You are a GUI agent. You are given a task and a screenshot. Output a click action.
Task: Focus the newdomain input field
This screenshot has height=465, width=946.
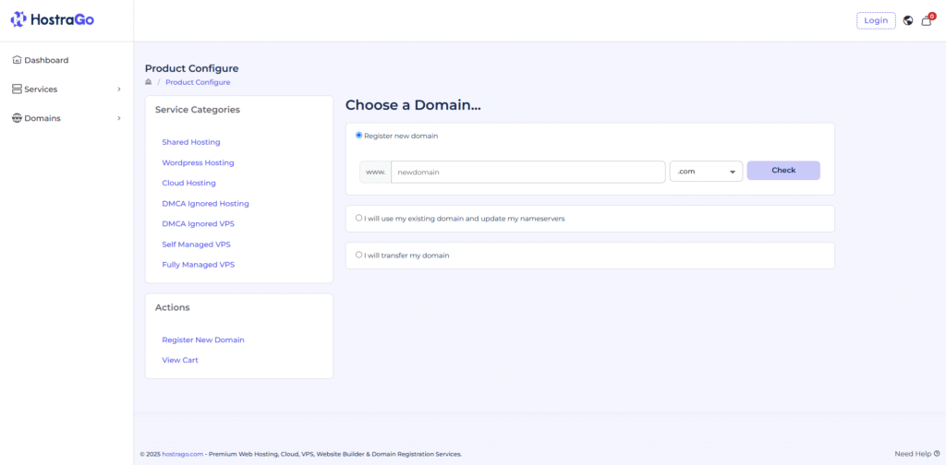click(x=528, y=172)
